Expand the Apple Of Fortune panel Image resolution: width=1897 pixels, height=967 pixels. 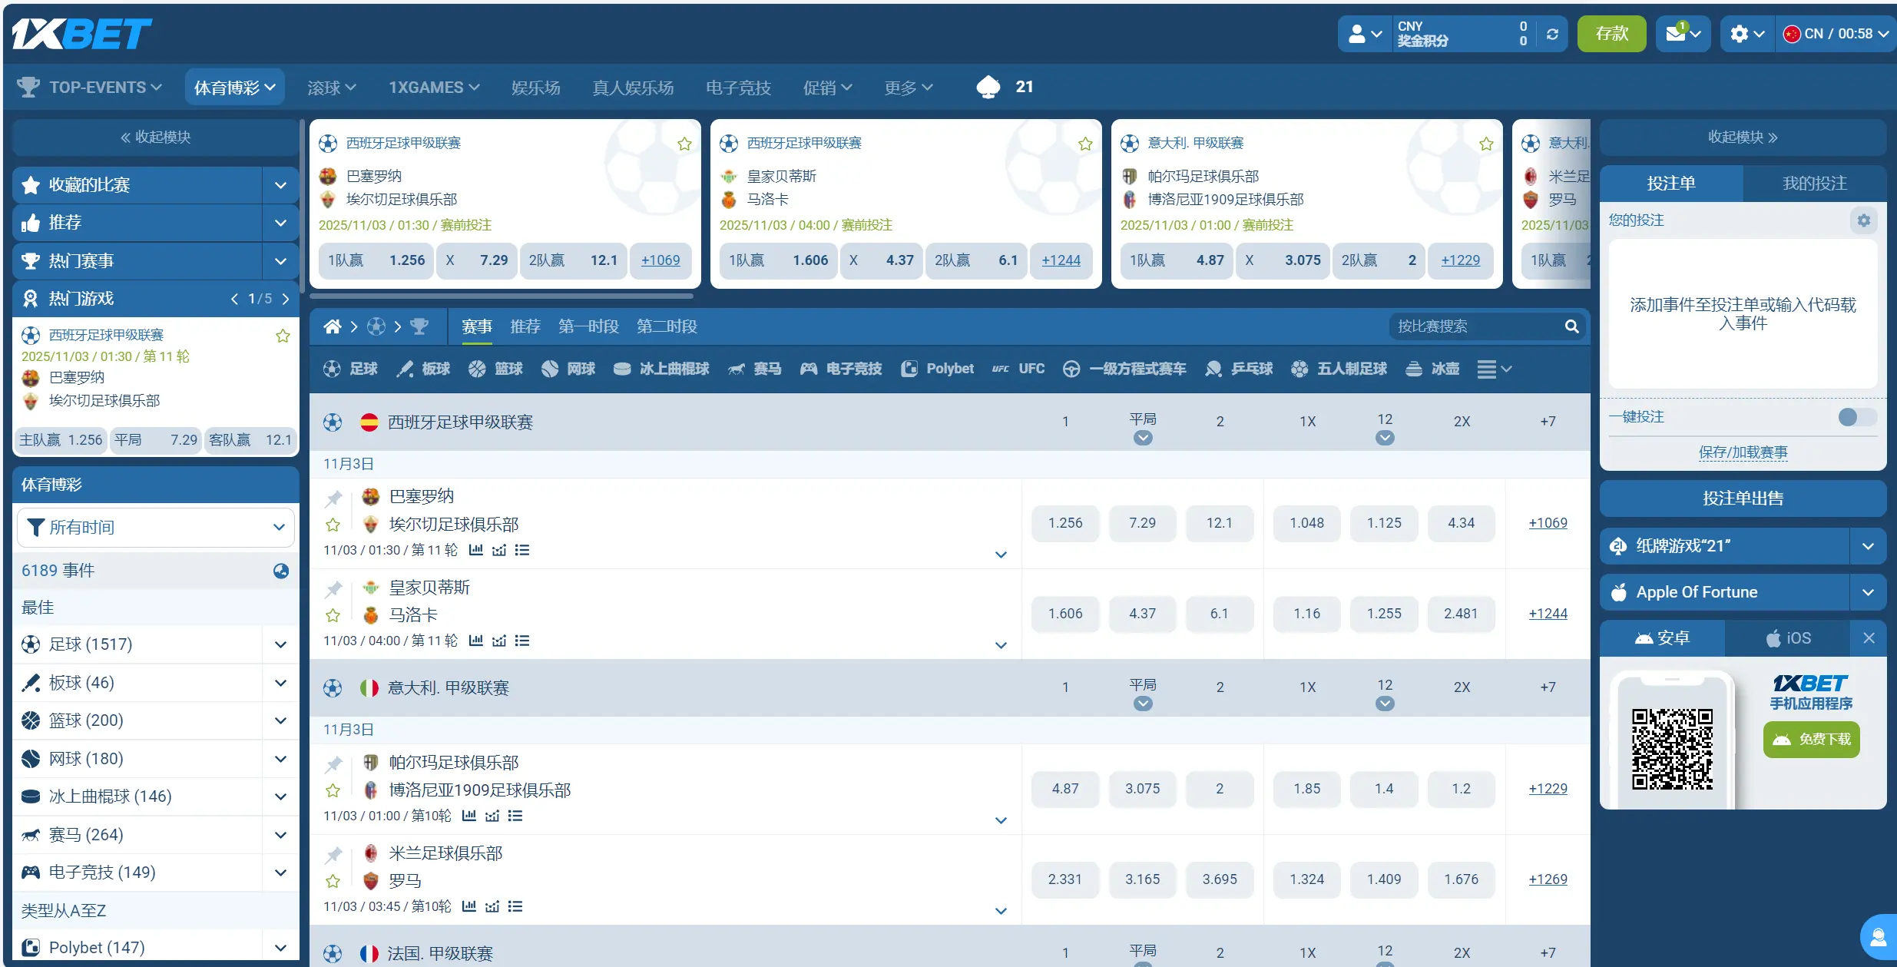1868,592
